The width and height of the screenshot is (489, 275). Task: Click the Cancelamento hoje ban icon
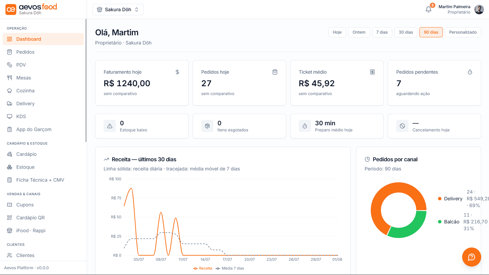402,126
